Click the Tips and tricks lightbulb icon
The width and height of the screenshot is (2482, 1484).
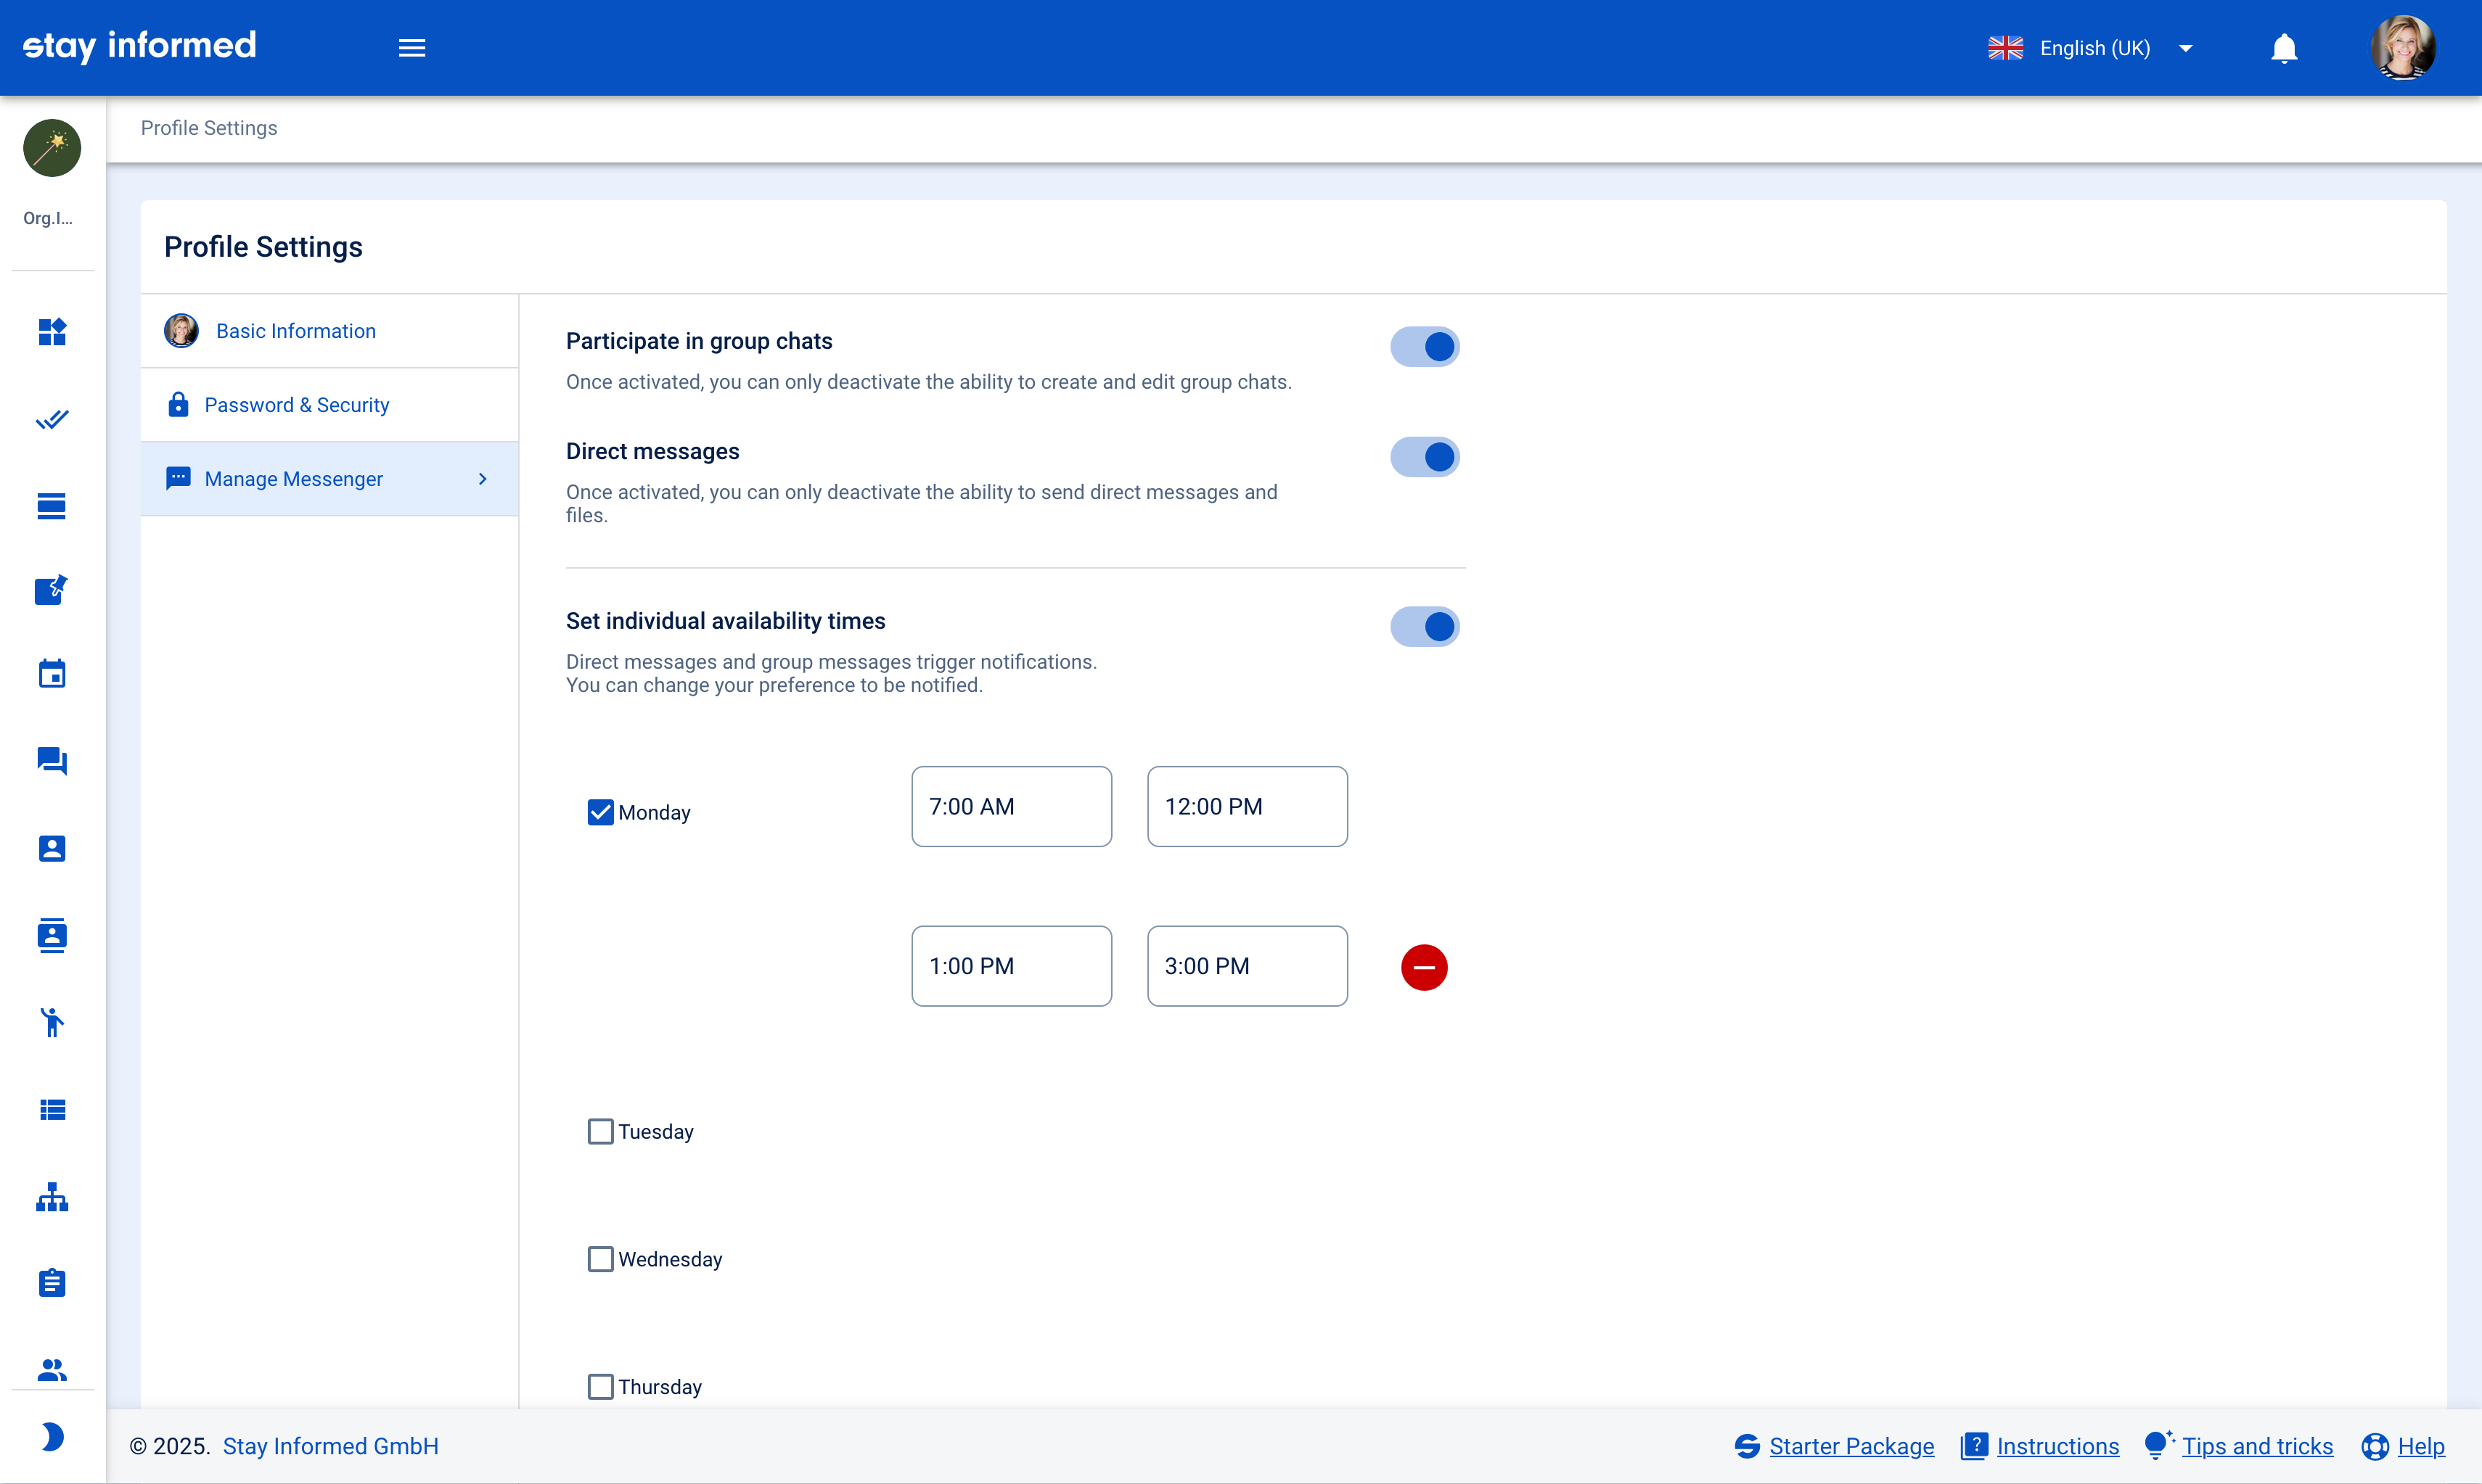pyautogui.click(x=2159, y=1444)
